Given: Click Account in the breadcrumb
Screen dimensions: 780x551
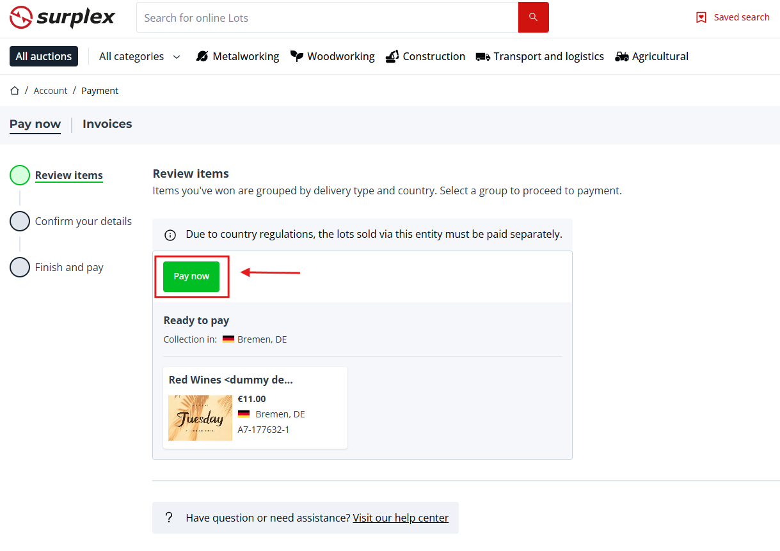Looking at the screenshot, I should coord(51,91).
